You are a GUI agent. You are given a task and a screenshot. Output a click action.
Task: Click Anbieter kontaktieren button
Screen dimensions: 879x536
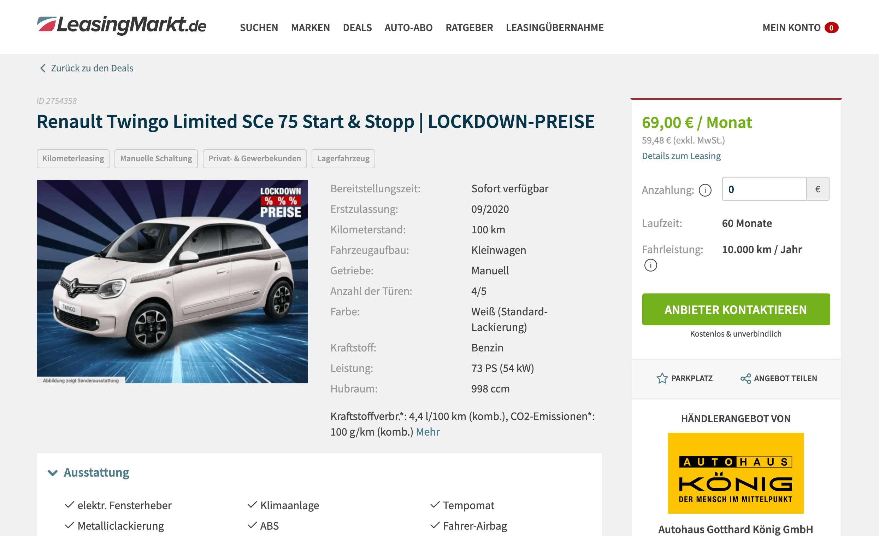click(736, 309)
